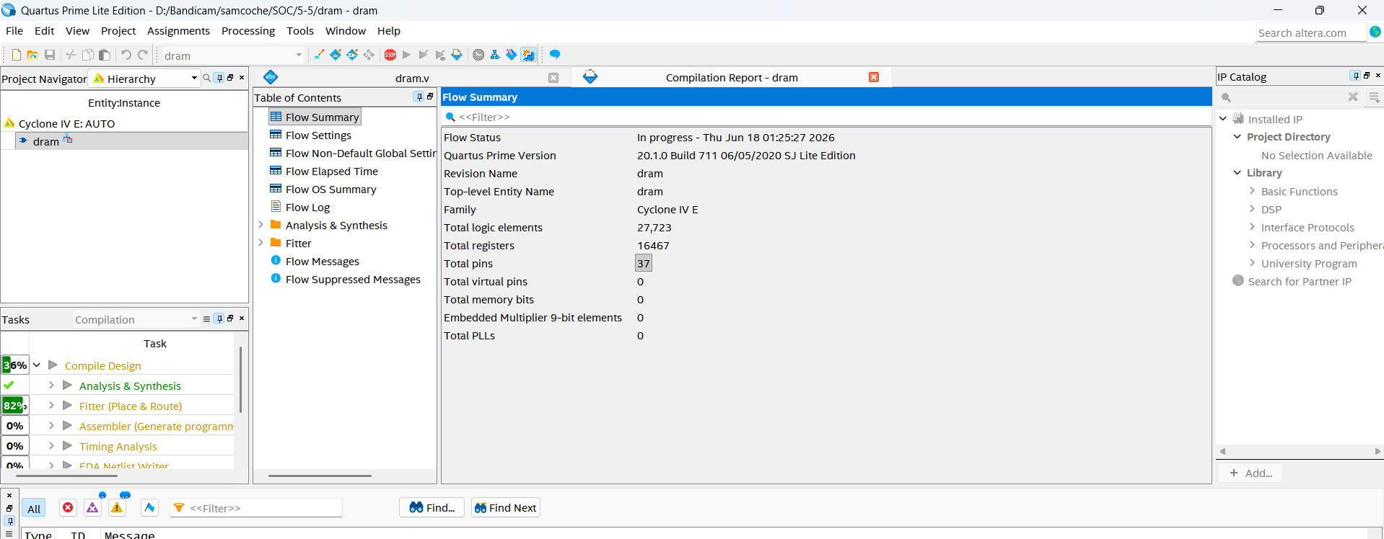Screen dimensions: 1384x539
Task: Click the Tasks panel vertical scrollbar
Action: pyautogui.click(x=240, y=380)
